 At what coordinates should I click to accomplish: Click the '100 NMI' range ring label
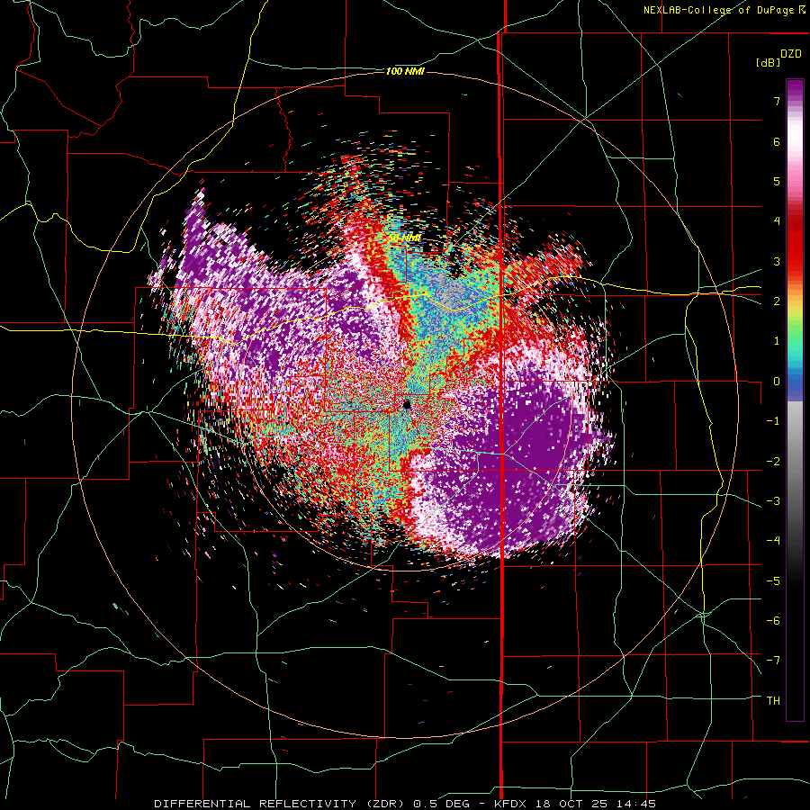pos(404,71)
